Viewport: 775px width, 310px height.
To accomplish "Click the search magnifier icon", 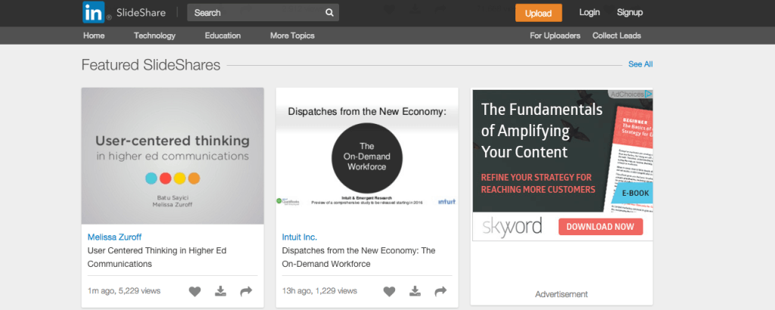I will [329, 13].
